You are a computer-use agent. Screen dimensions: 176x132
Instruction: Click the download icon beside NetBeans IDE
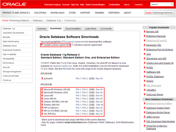pyautogui.click(x=145, y=72)
